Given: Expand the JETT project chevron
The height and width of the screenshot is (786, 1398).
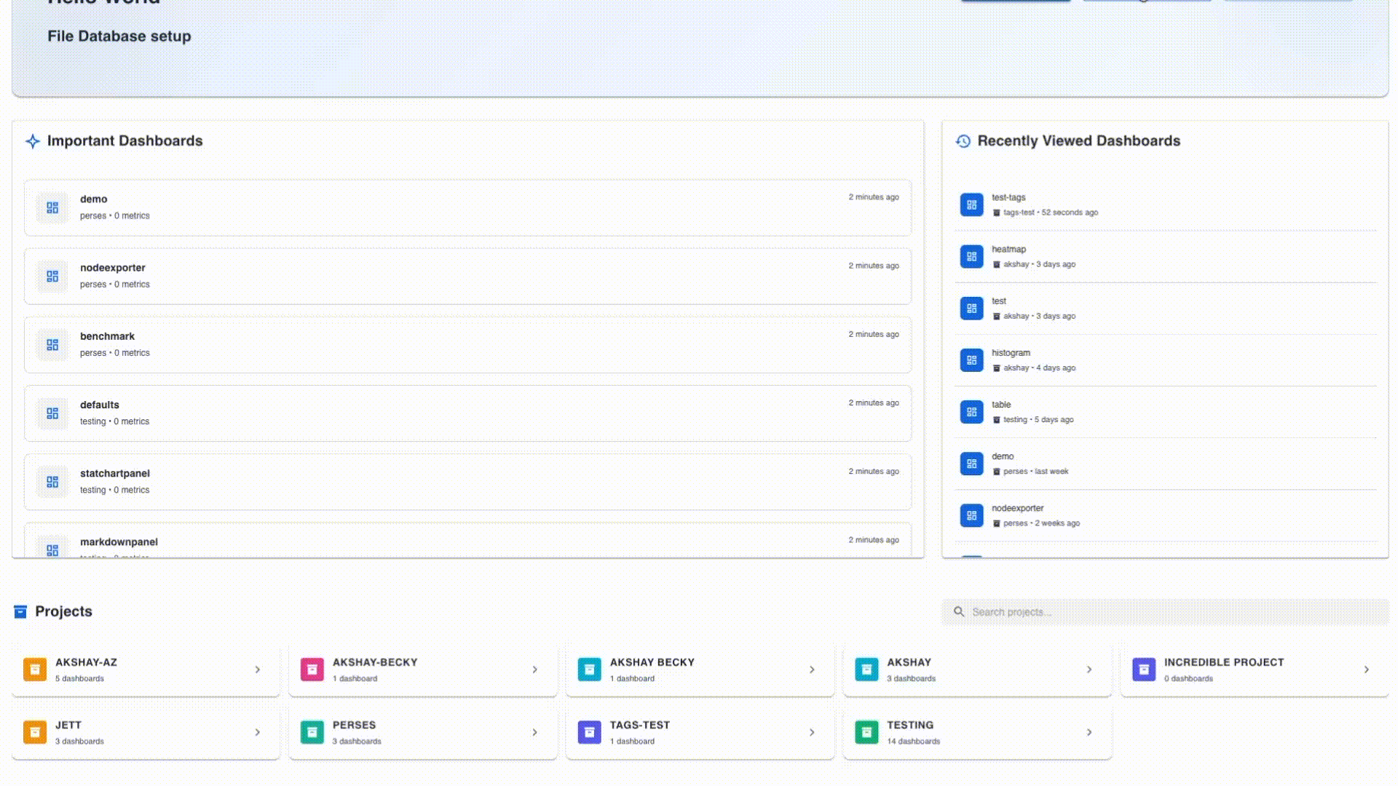Looking at the screenshot, I should pyautogui.click(x=258, y=732).
